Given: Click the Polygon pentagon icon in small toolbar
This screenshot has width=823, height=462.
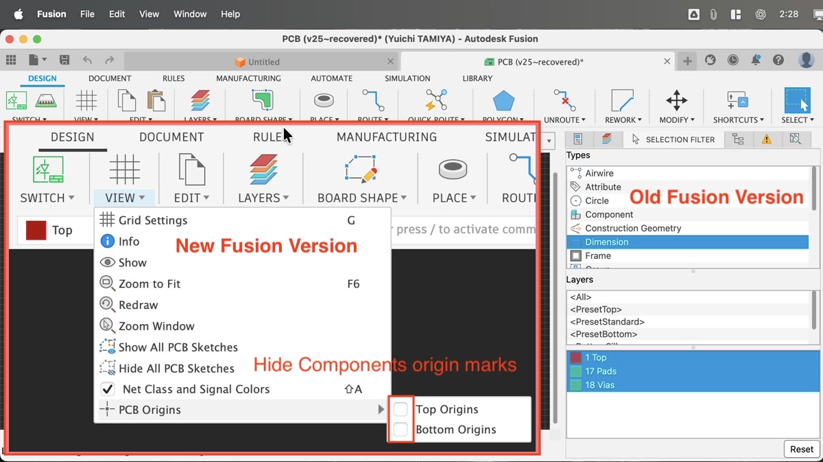Looking at the screenshot, I should 503,101.
